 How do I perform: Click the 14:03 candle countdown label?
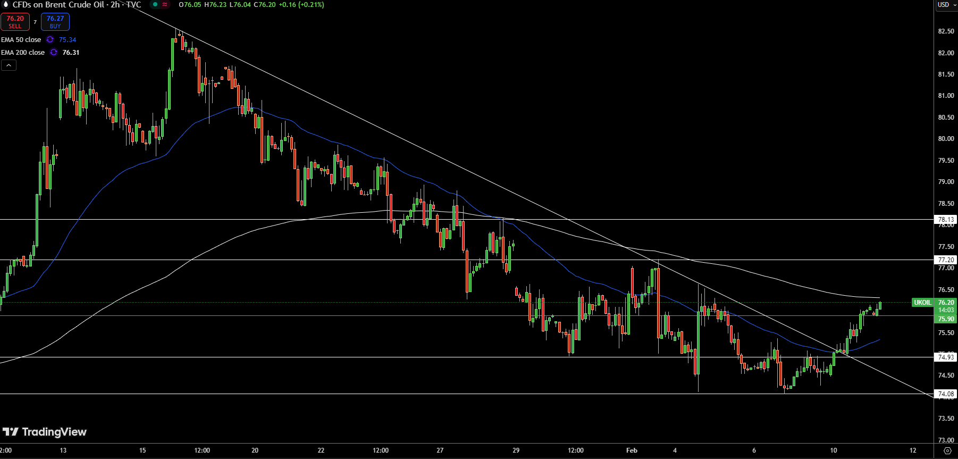[946, 310]
